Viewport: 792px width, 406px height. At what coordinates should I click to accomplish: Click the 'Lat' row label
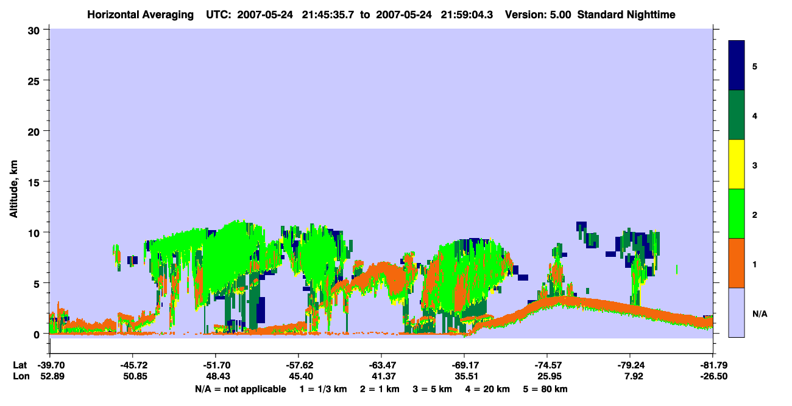click(x=19, y=365)
